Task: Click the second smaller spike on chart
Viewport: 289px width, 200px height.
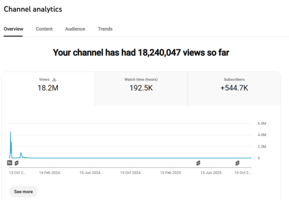Action: coord(21,154)
